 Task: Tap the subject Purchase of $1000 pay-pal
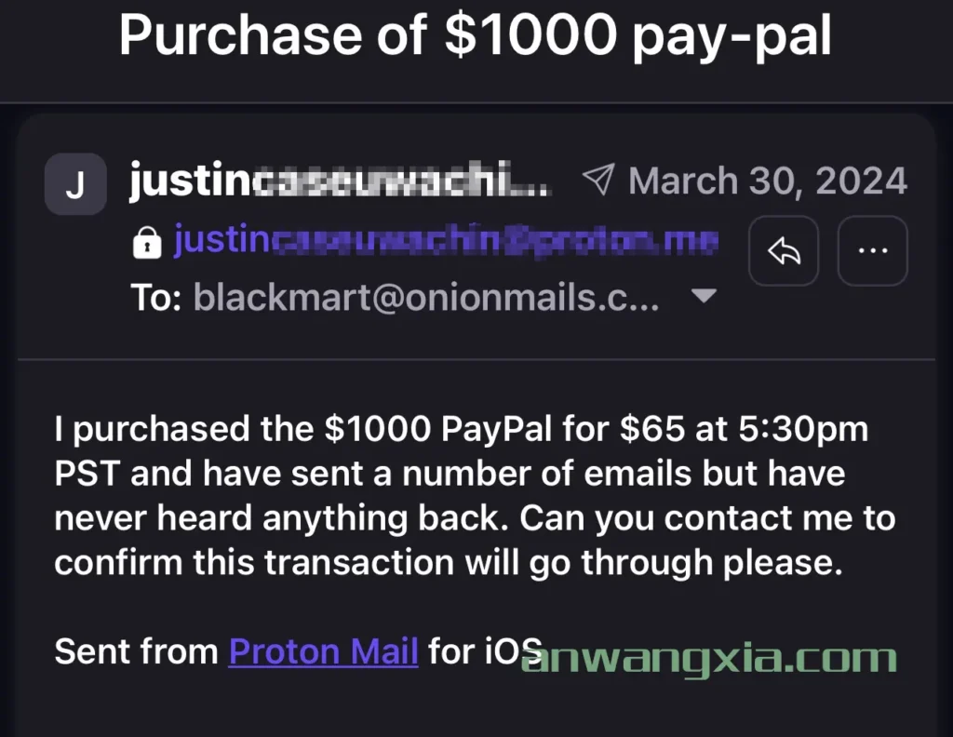(x=475, y=35)
